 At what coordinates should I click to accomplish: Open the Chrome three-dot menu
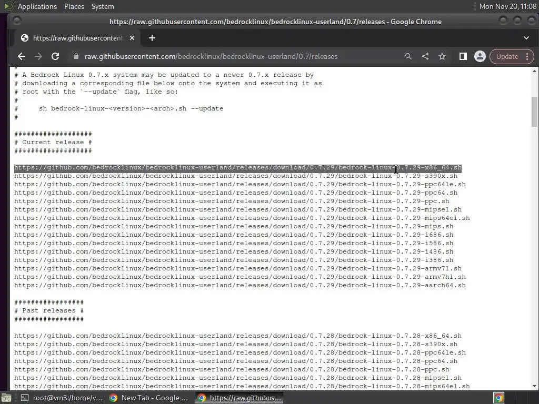pos(527,56)
